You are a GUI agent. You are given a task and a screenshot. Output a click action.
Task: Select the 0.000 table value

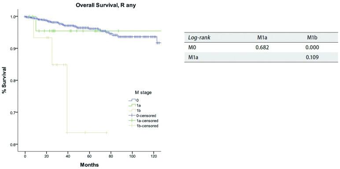[x=313, y=47]
